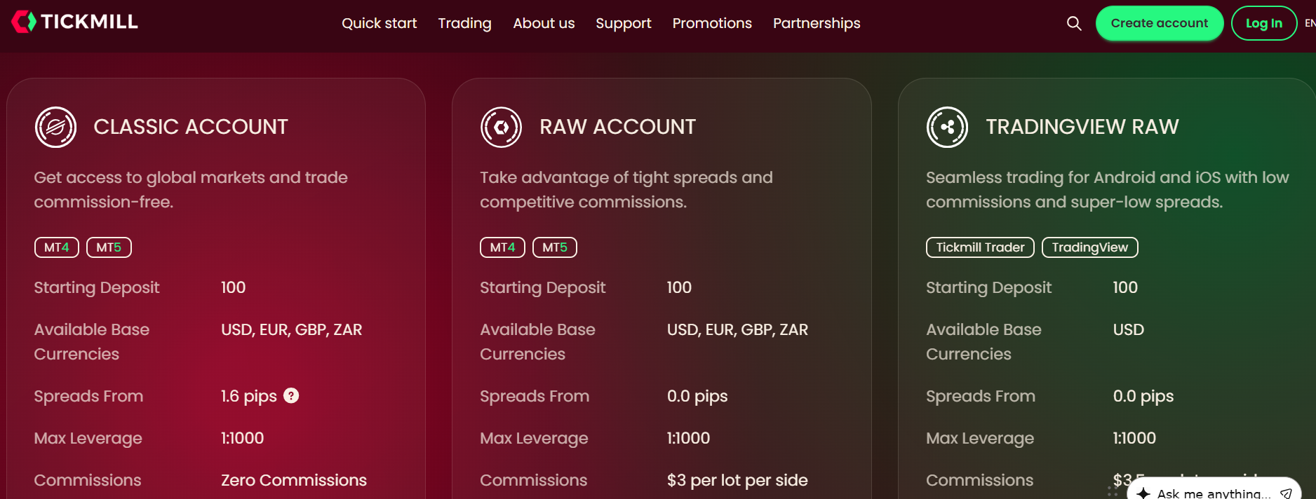1316x499 pixels.
Task: Expand the Support menu
Action: pyautogui.click(x=623, y=23)
